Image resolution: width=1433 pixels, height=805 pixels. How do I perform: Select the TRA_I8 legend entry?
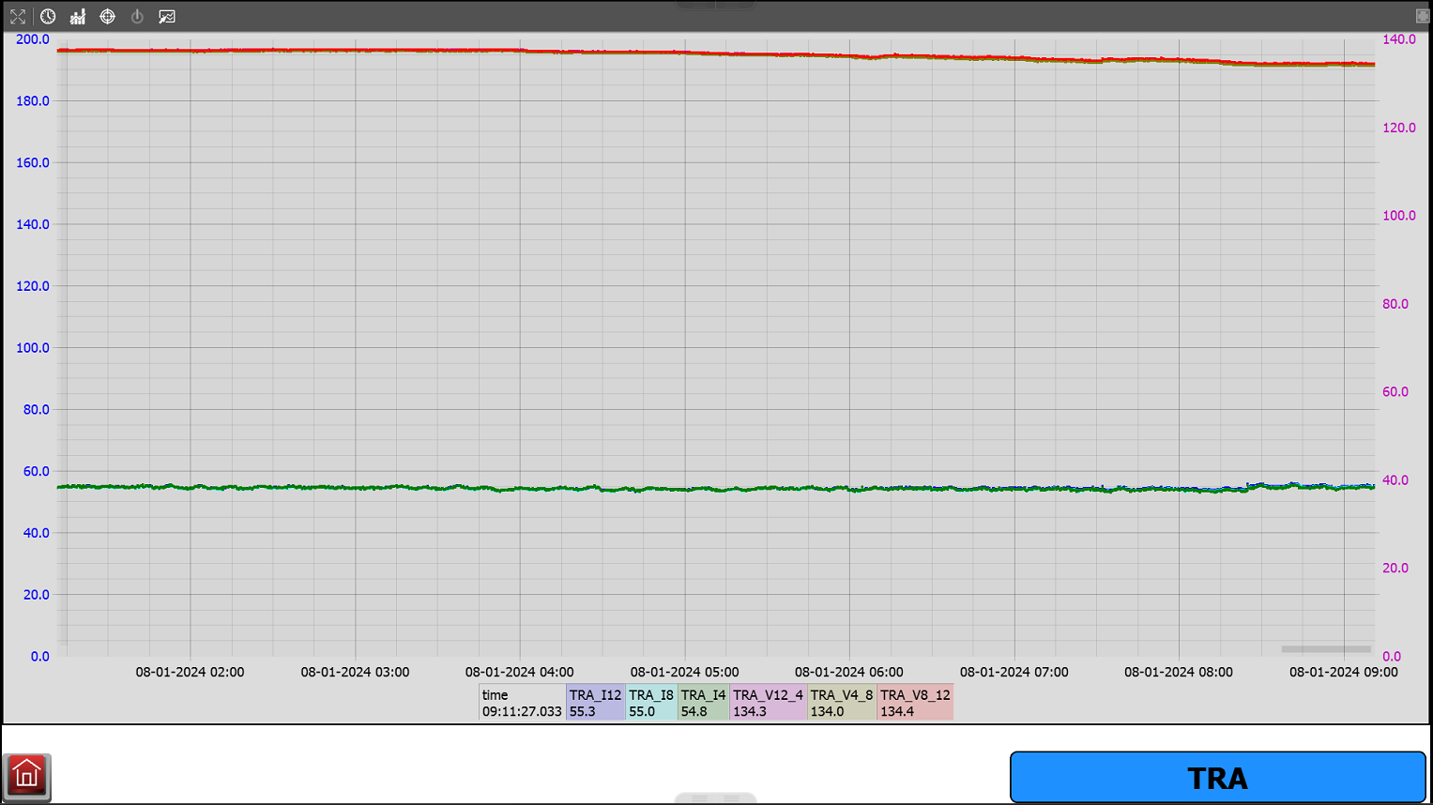651,703
